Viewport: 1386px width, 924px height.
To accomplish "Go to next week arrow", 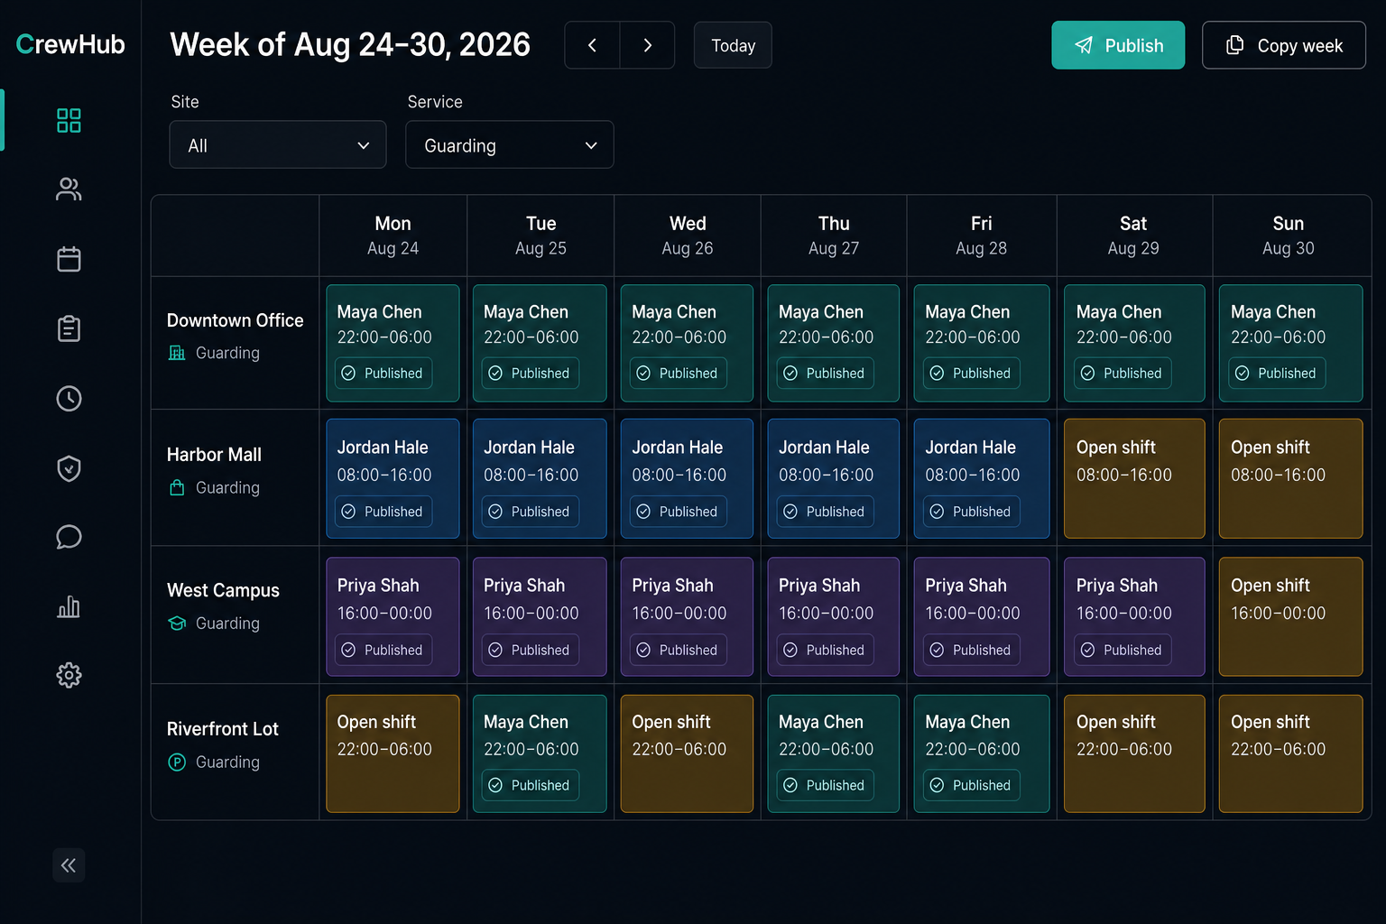I will tap(647, 45).
